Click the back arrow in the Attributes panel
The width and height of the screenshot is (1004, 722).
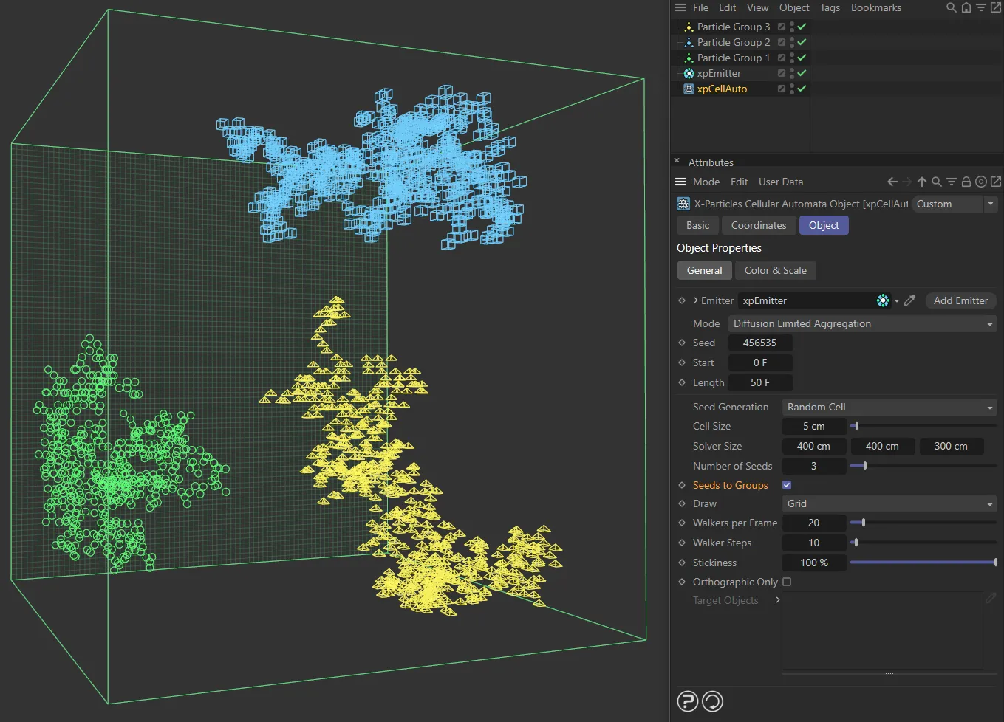tap(891, 181)
